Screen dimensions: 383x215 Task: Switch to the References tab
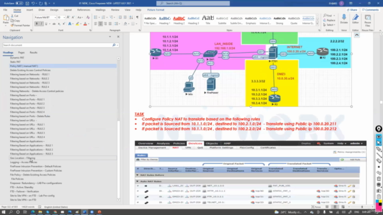[x=84, y=10]
